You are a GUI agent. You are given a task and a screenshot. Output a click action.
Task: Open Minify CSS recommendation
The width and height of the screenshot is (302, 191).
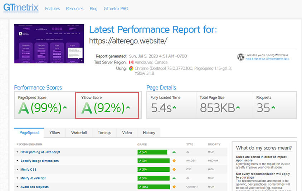28,170
